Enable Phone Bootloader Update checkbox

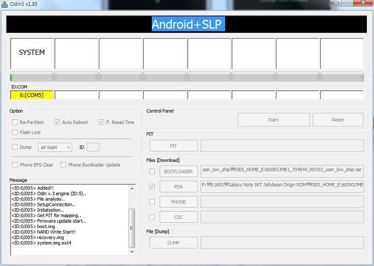point(64,165)
